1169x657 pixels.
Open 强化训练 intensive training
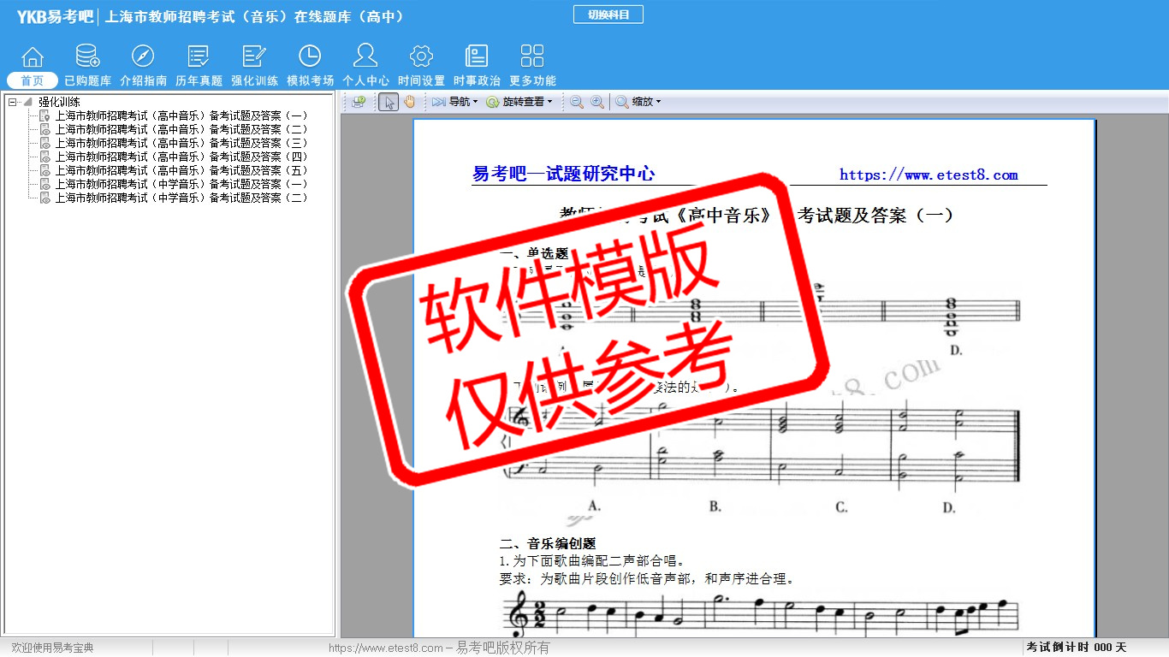254,66
